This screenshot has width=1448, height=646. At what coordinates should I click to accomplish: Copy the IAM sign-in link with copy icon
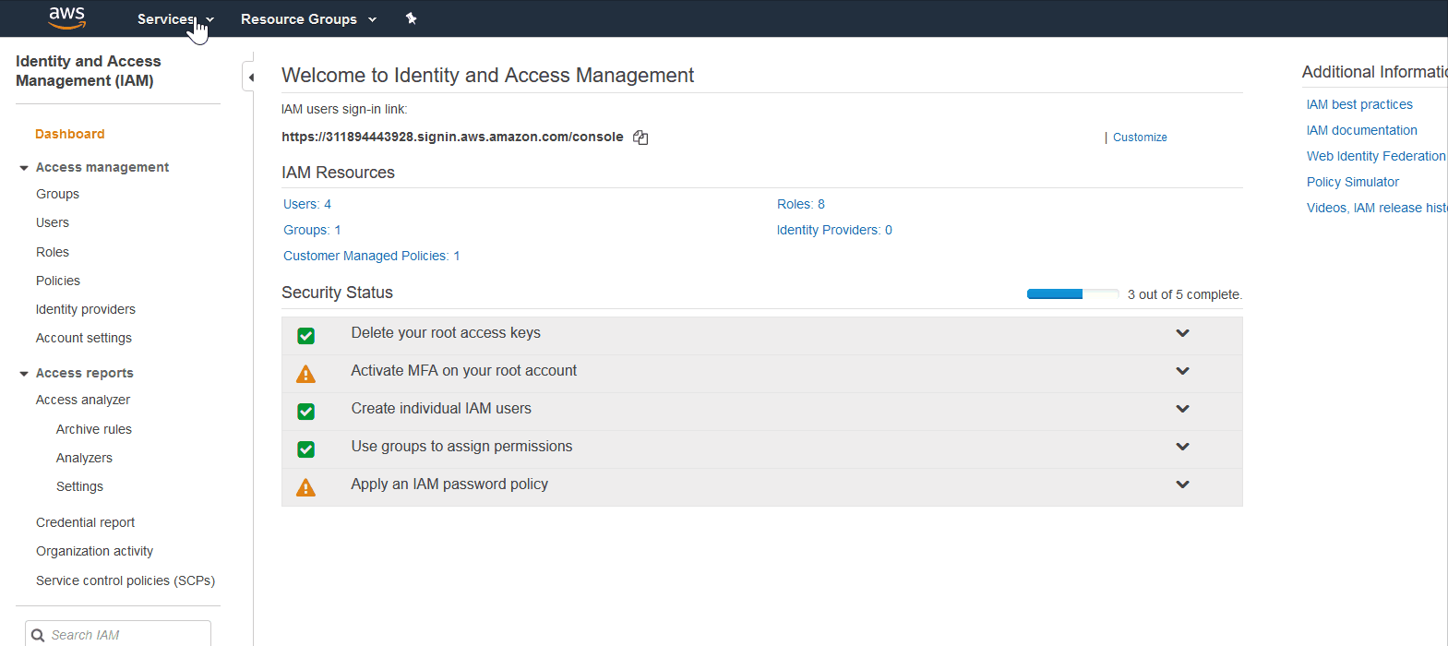(x=640, y=138)
